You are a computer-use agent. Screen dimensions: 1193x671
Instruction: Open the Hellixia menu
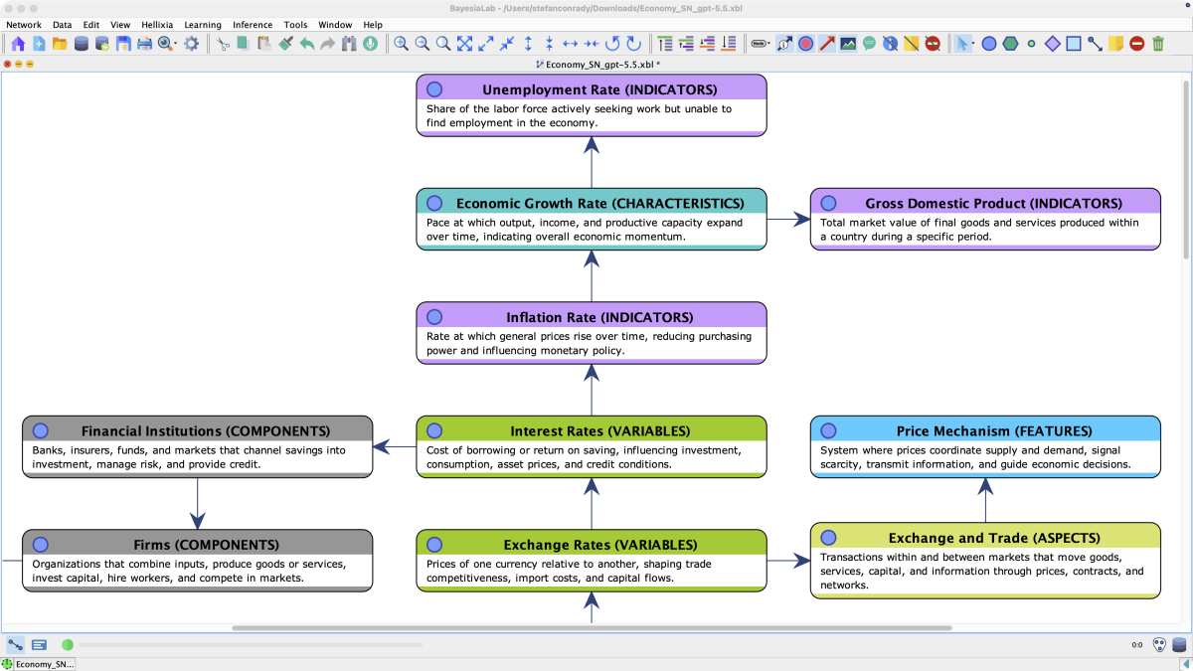pyautogui.click(x=157, y=25)
